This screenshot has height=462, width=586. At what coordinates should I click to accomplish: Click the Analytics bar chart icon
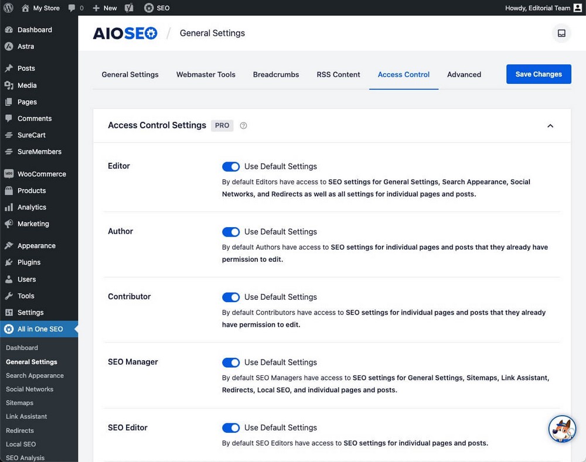coord(9,207)
